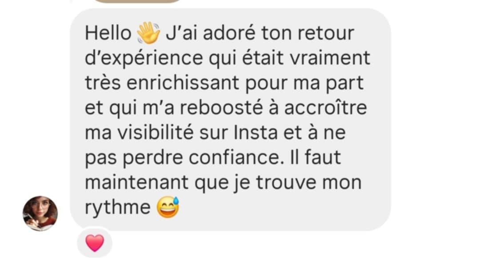The height and width of the screenshot is (273, 480).
Task: Click the sweat smile emoji after rythme
Action: 168,208
